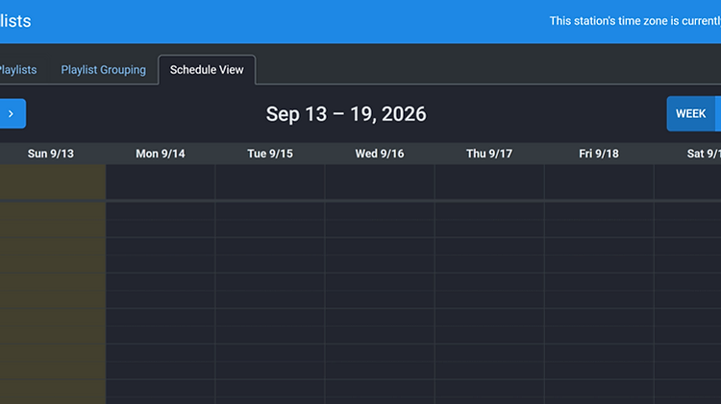Click the Fri 9/18 column header

599,154
